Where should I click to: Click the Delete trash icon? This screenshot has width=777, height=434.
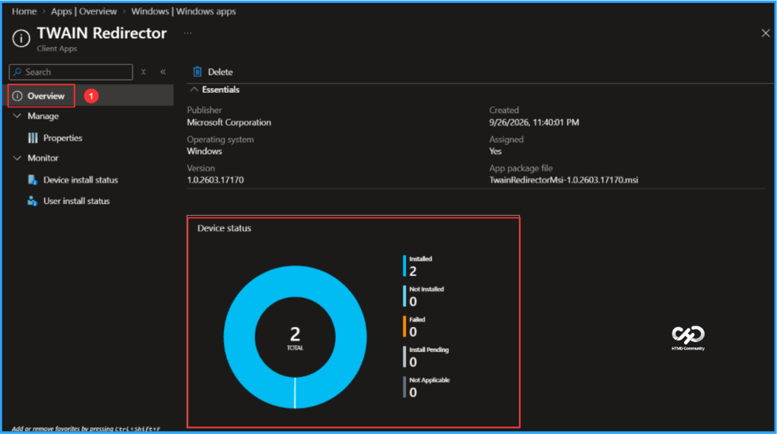[197, 71]
